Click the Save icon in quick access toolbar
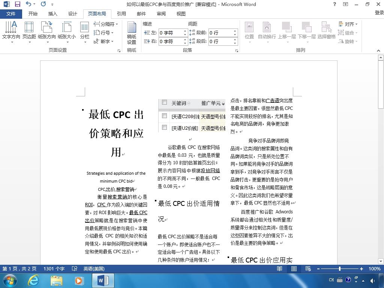The image size is (384, 288). [x=18, y=4]
